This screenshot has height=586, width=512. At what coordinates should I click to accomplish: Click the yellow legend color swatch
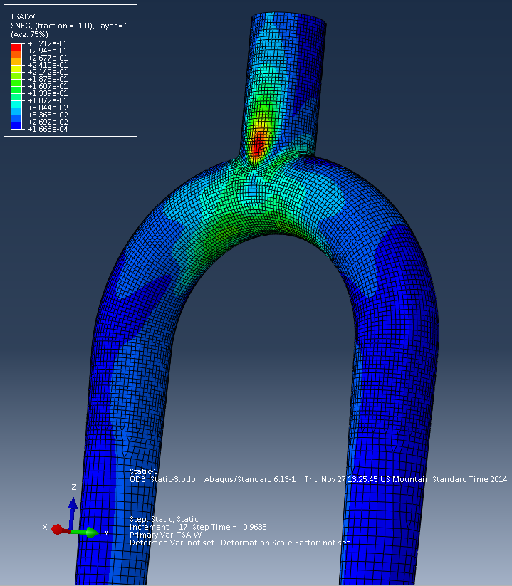pyautogui.click(x=16, y=68)
